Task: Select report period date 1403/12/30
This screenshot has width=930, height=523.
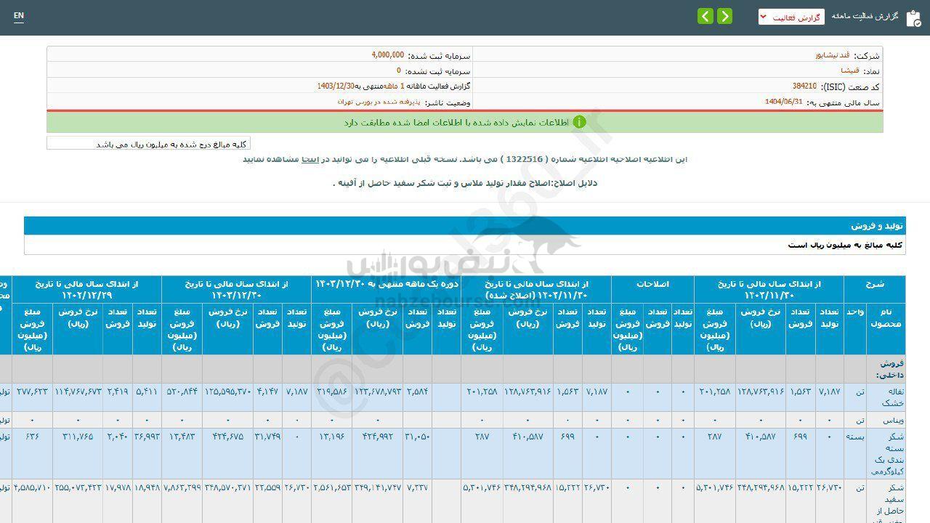Action: tap(336, 86)
